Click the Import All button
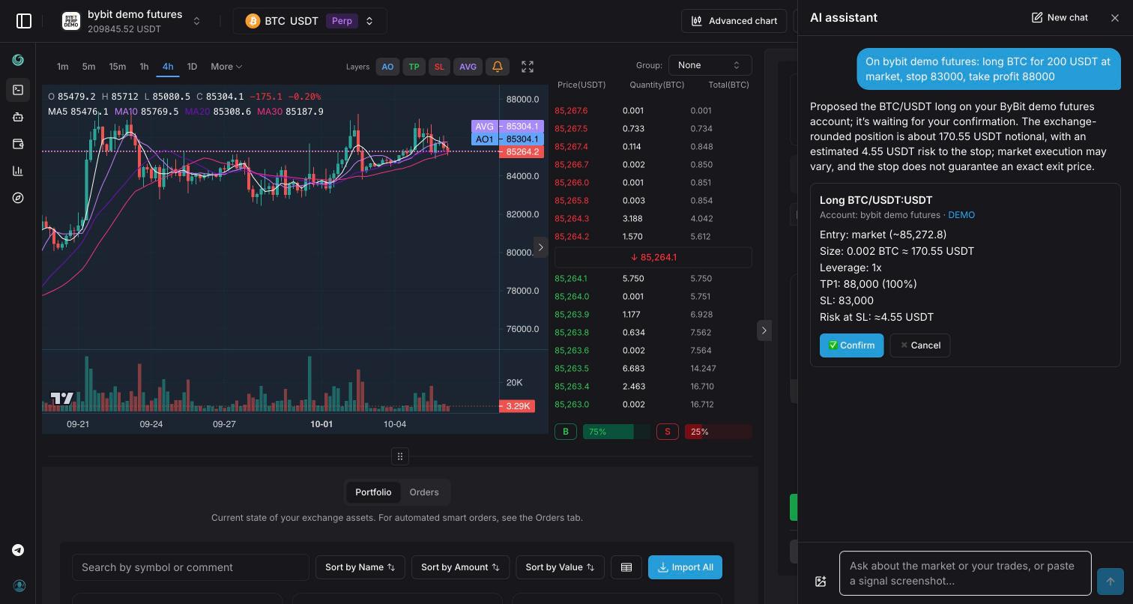This screenshot has width=1133, height=604. click(x=685, y=567)
